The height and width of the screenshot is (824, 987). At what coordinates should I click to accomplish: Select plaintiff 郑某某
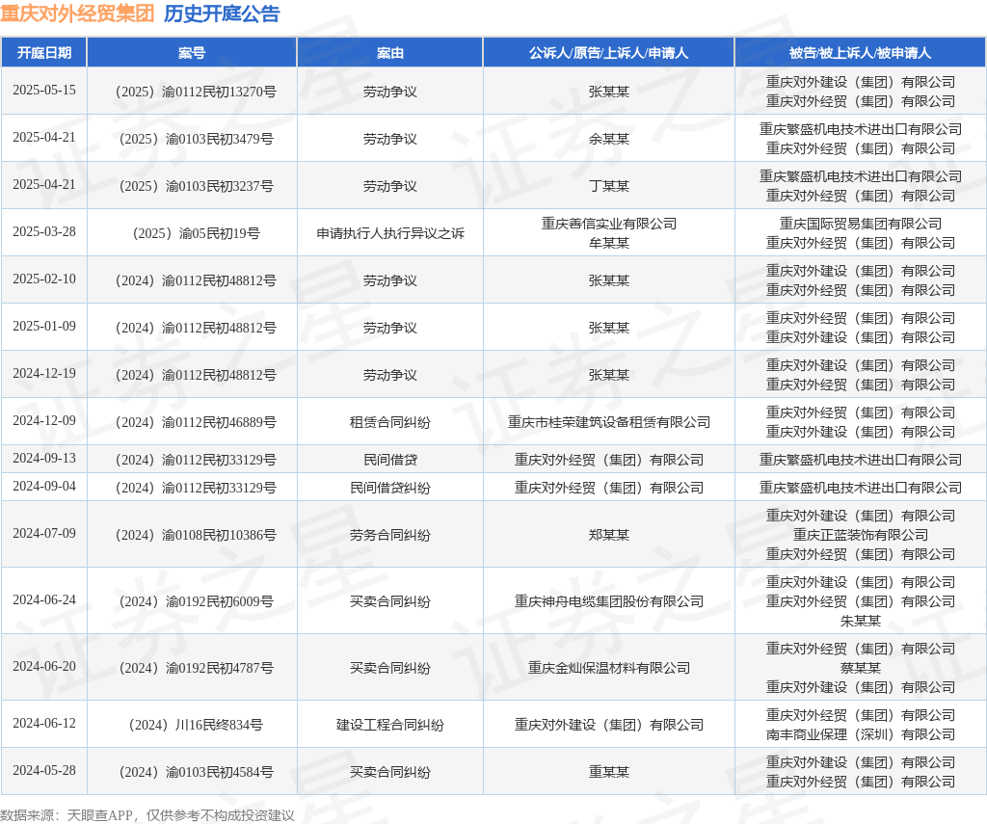pyautogui.click(x=609, y=535)
